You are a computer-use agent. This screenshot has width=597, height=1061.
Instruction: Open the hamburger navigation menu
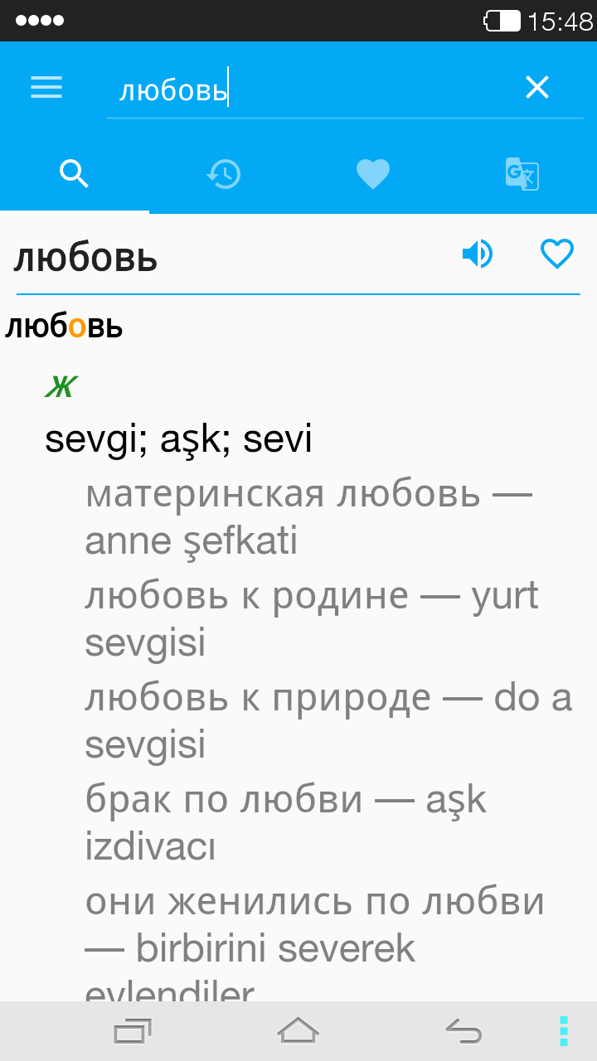click(46, 87)
